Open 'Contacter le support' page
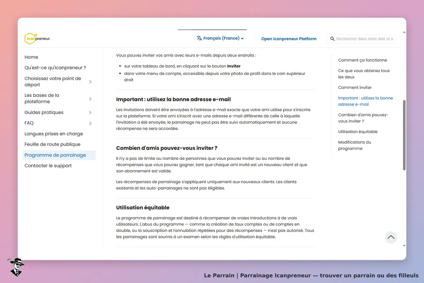 point(48,166)
